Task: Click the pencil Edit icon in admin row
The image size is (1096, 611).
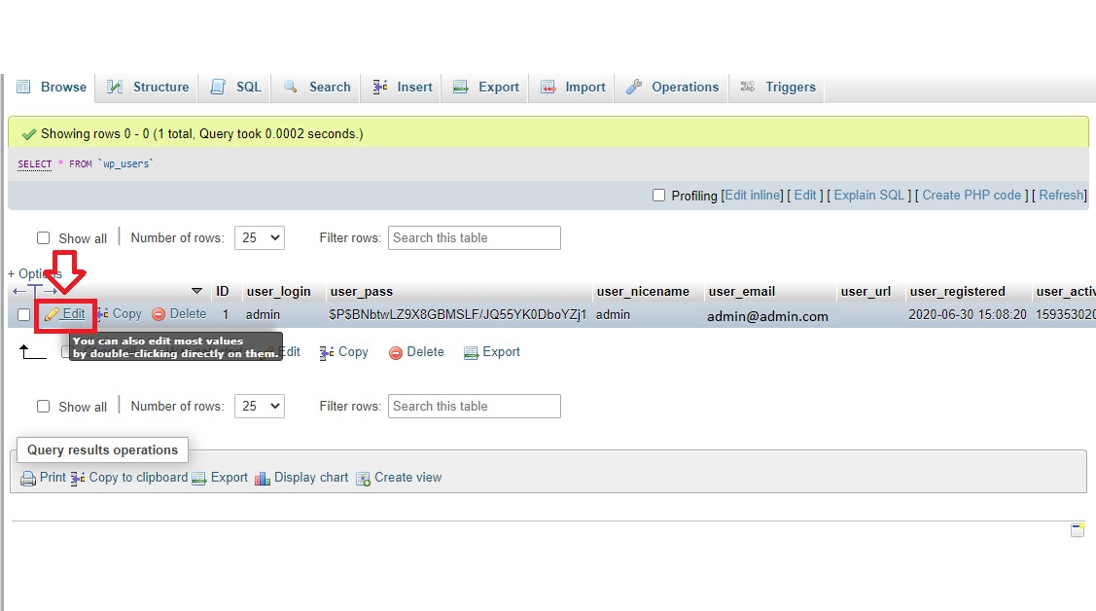Action: click(x=52, y=314)
